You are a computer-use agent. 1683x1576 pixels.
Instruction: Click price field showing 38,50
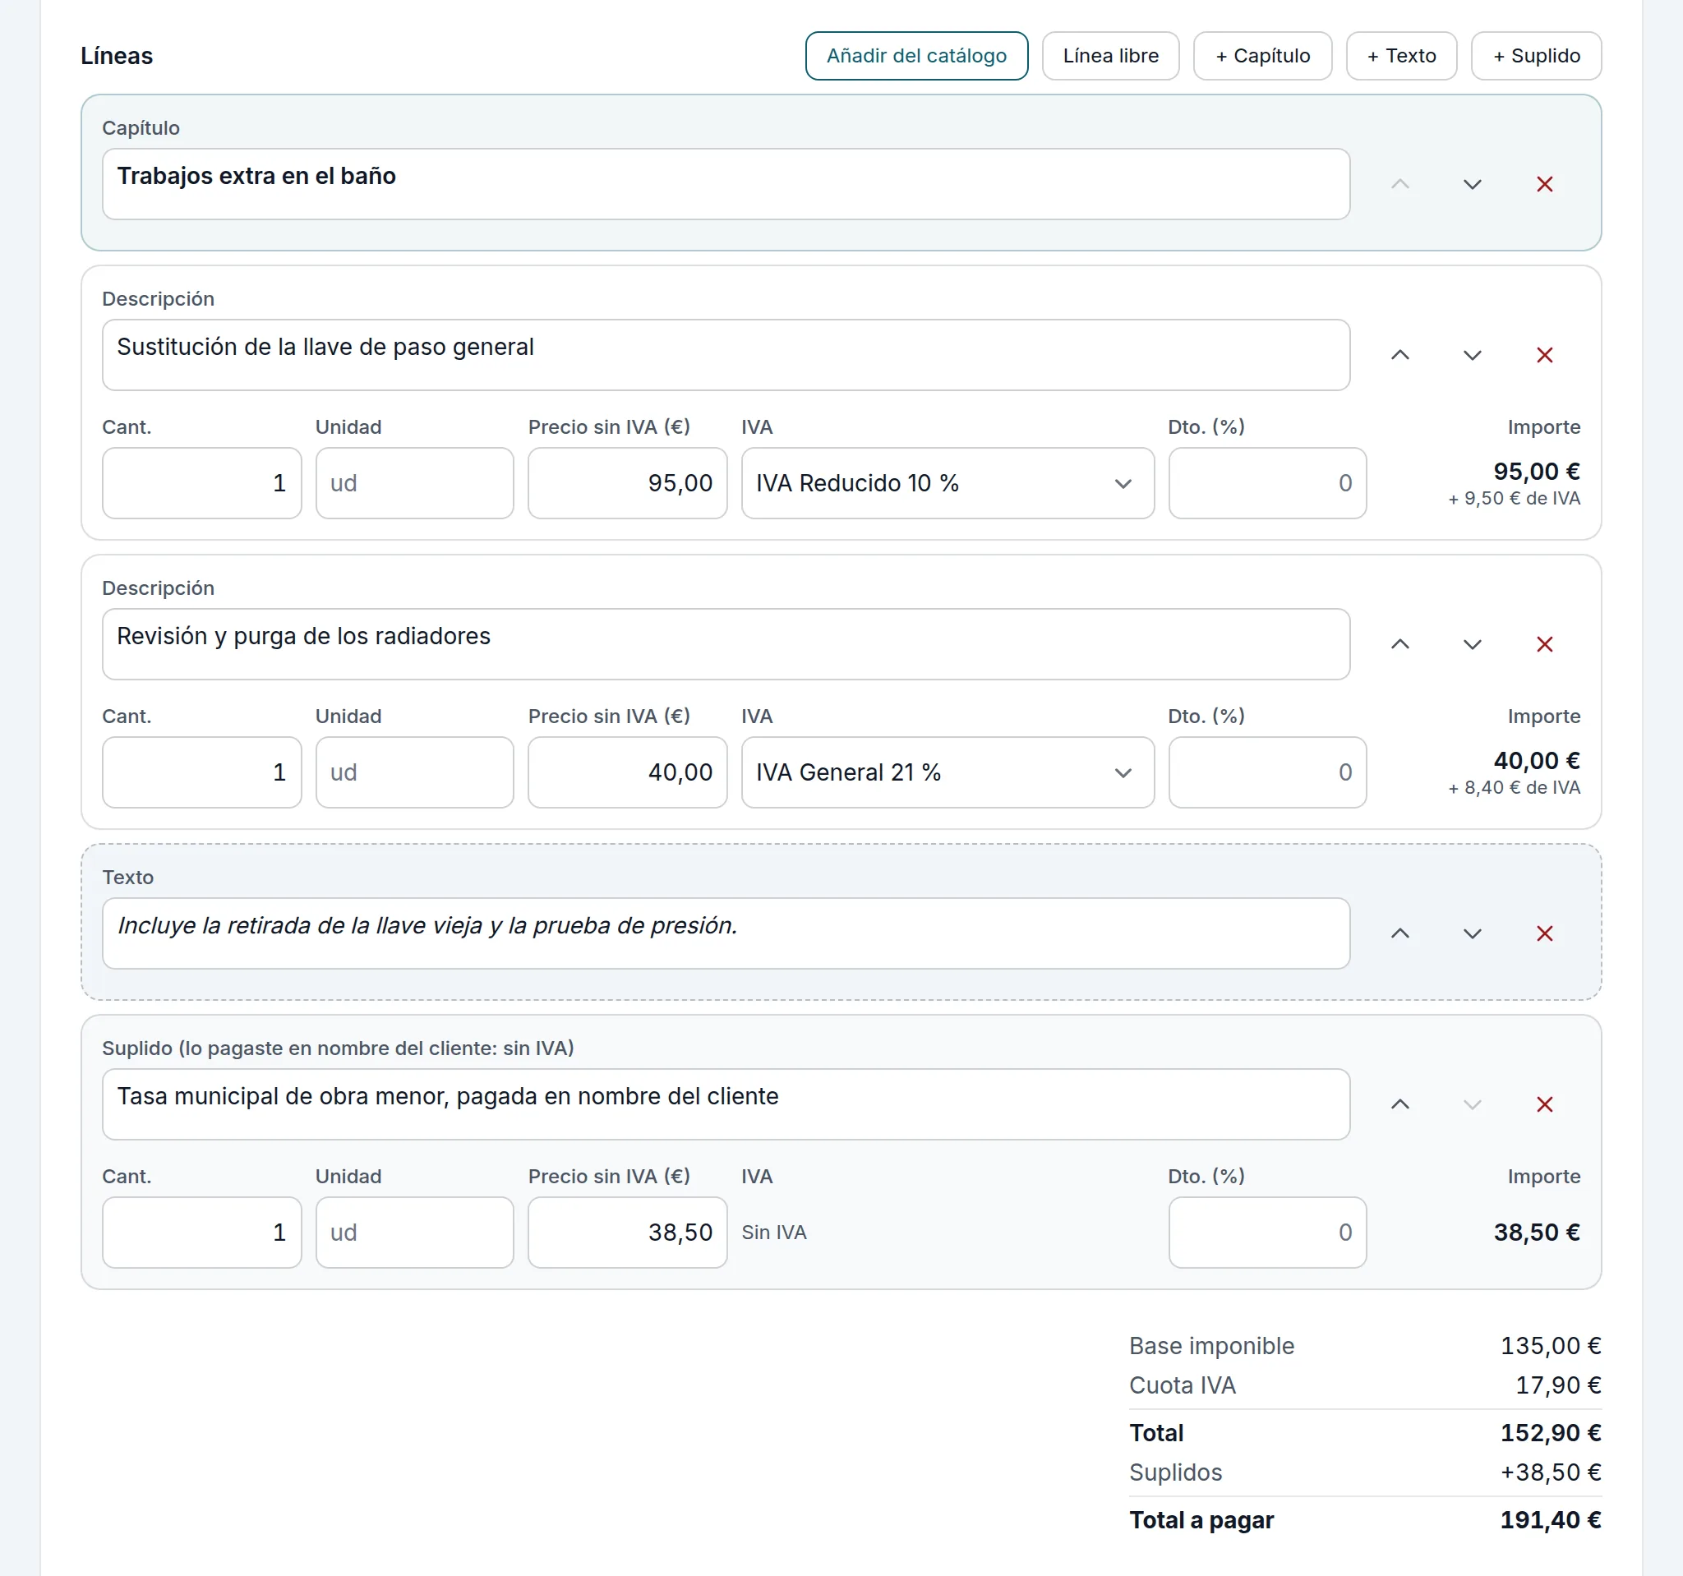(x=627, y=1233)
